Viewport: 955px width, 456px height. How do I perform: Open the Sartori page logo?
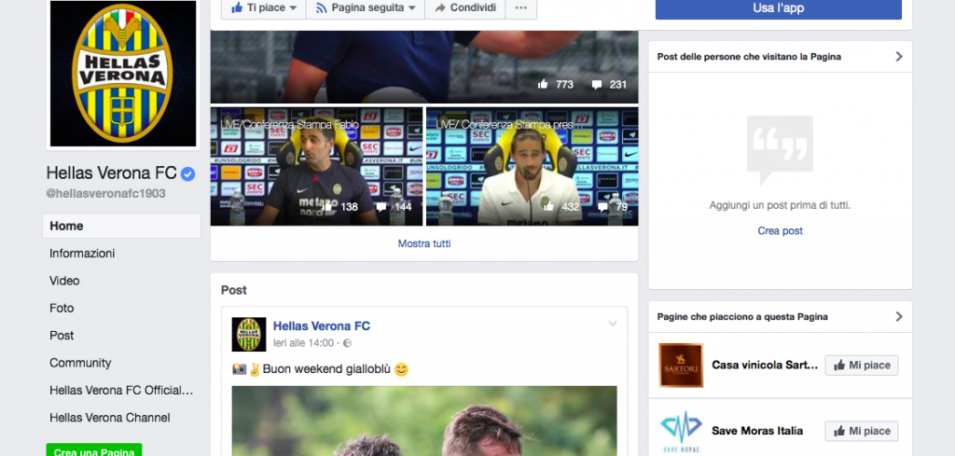click(681, 366)
